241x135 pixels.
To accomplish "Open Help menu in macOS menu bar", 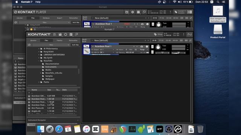I will (38, 2).
